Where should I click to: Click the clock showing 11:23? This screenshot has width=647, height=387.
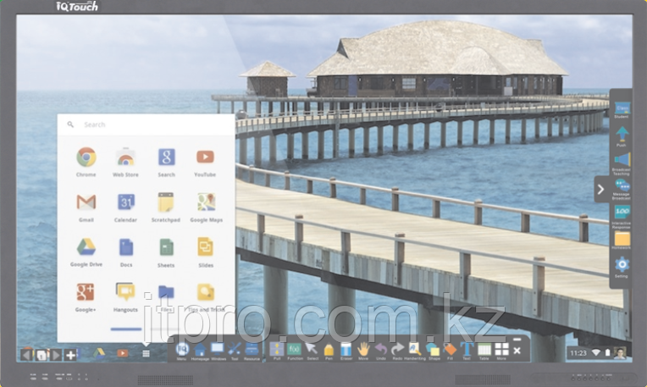[578, 353]
